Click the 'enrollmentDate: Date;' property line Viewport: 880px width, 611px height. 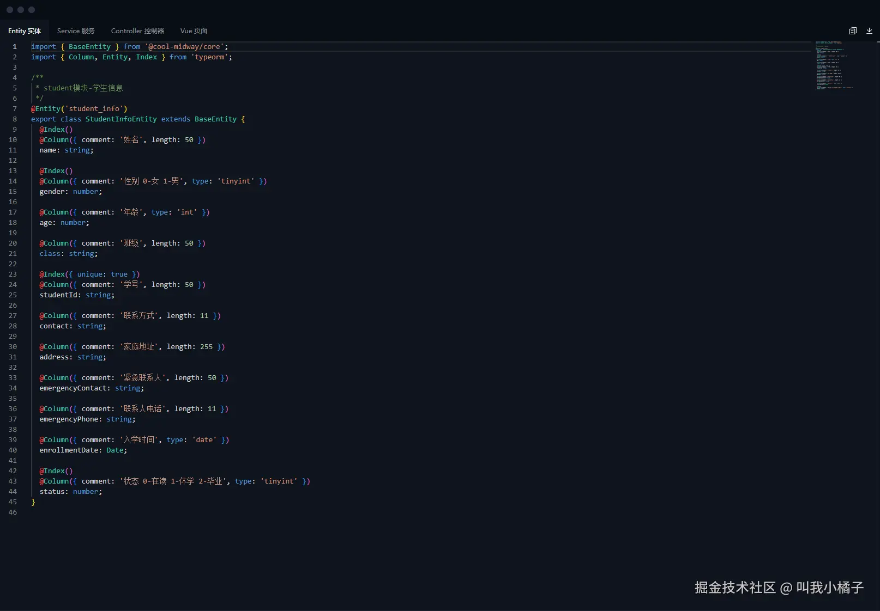[83, 450]
